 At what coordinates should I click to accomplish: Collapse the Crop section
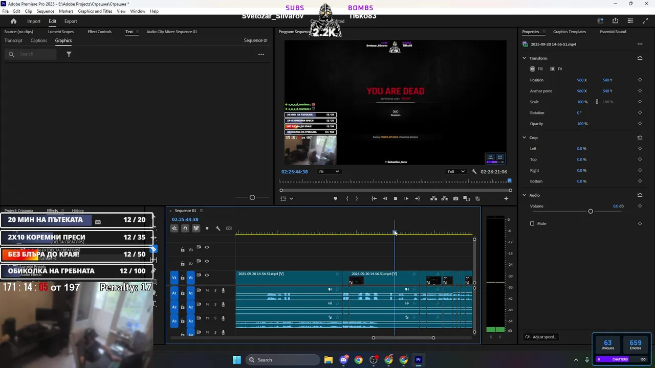tap(524, 137)
